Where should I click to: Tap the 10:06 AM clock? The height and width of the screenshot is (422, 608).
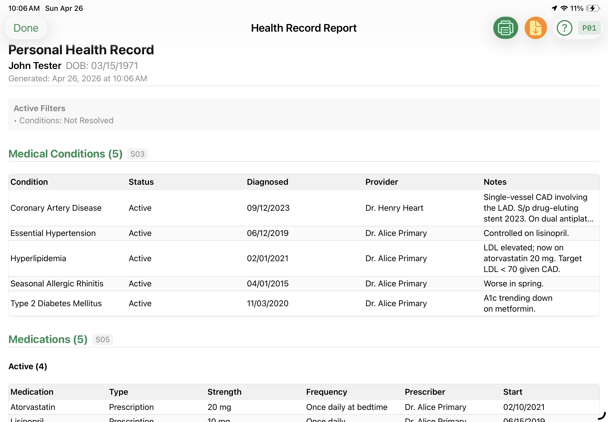pos(24,8)
